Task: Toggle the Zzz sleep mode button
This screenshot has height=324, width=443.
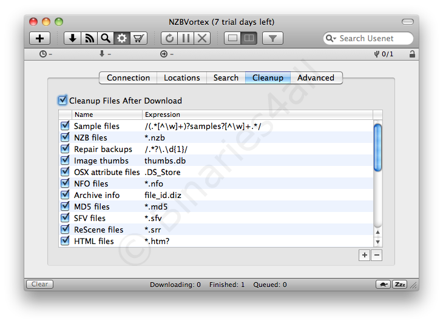Action: pos(399,284)
